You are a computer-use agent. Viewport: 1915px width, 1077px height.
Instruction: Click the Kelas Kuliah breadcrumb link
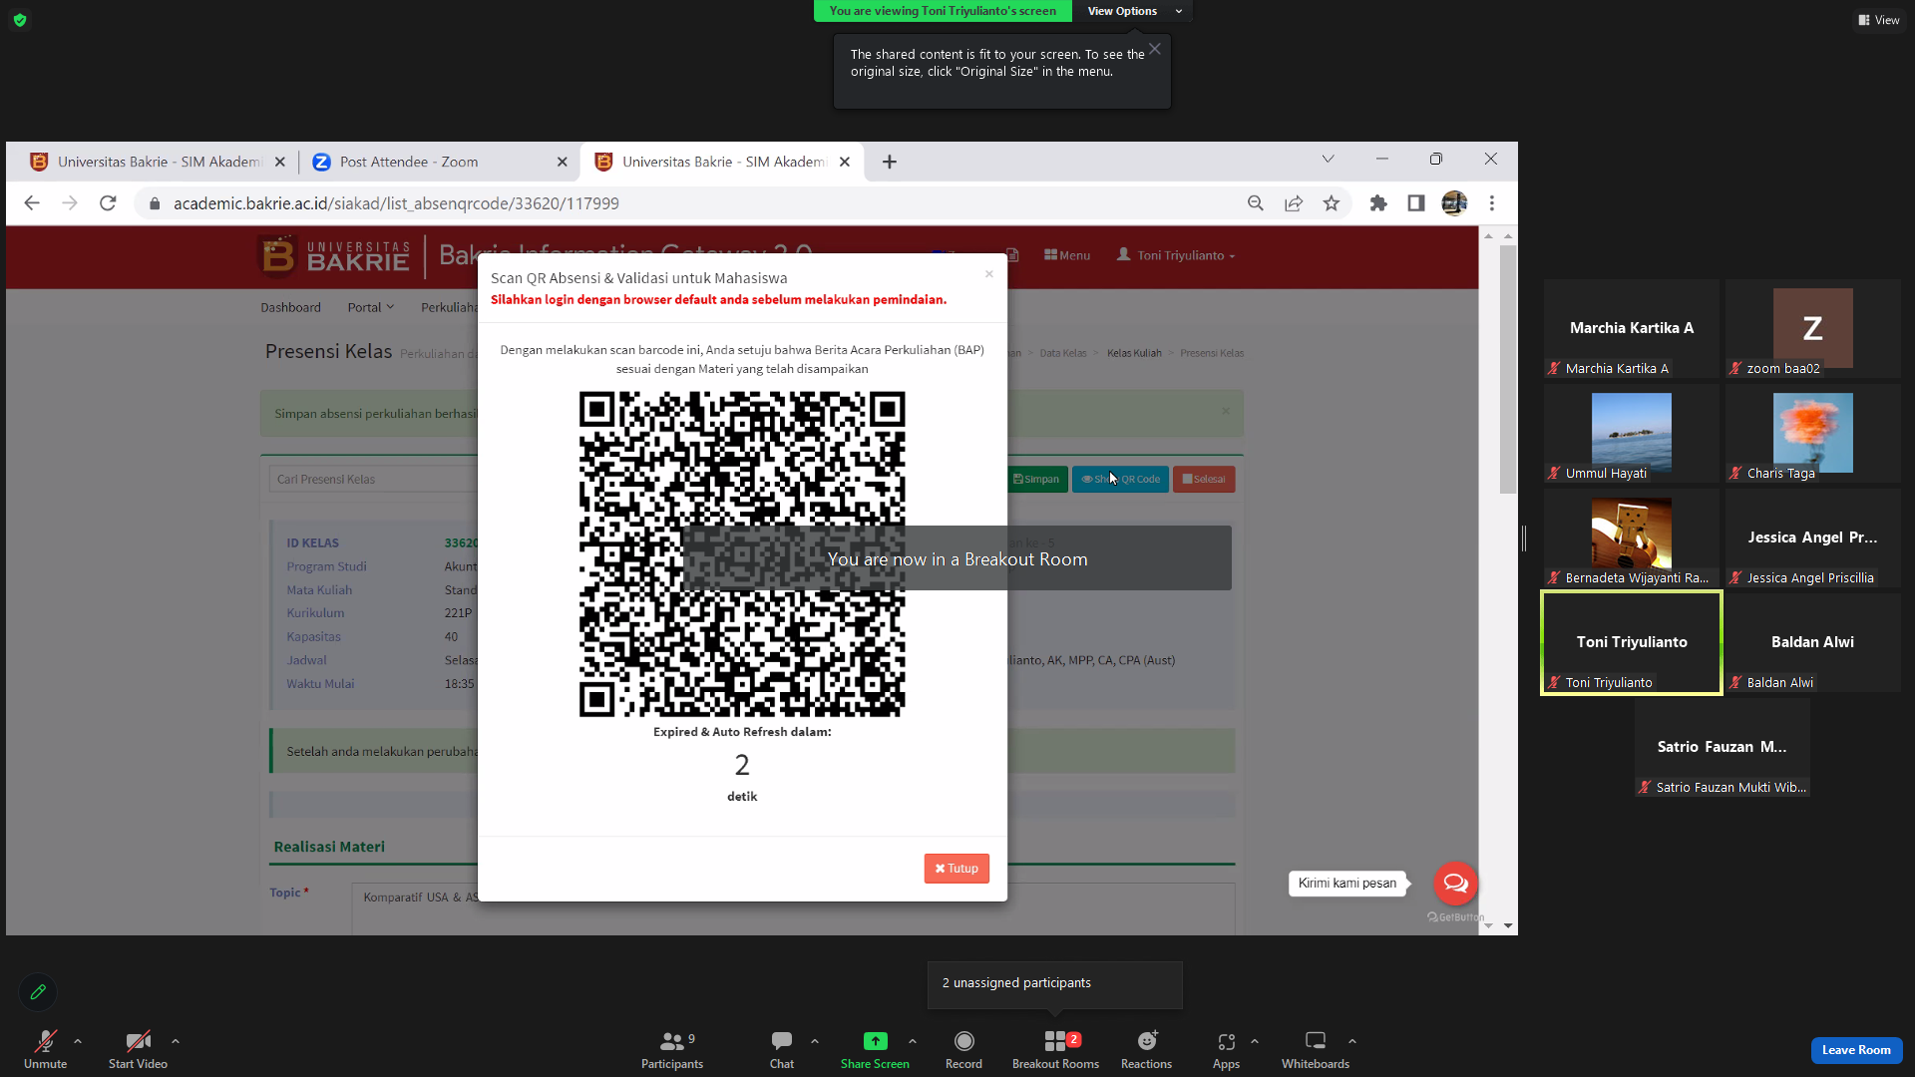pos(1134,353)
